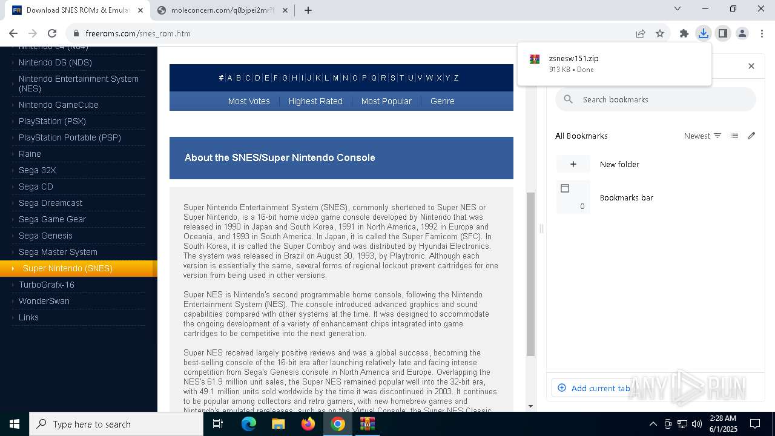Open the Chrome profile avatar
Viewport: 775px width, 436px height.
(742, 33)
